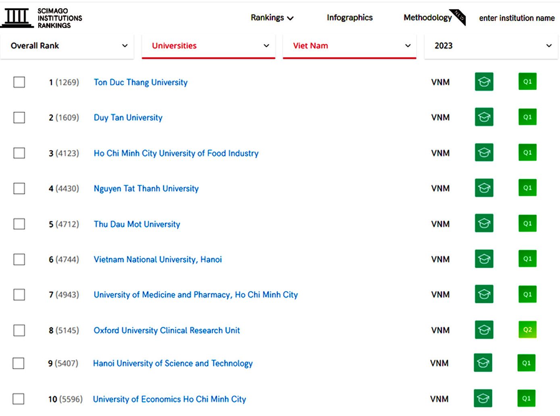Open the Duy Tan University link
The image size is (560, 416).
(128, 117)
